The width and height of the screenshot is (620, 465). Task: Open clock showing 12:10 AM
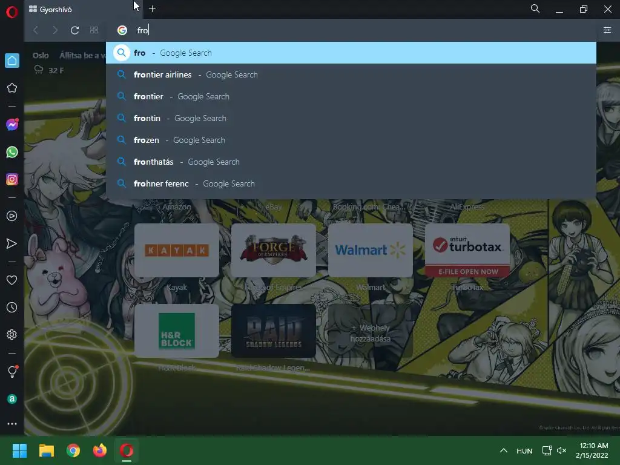(x=592, y=450)
